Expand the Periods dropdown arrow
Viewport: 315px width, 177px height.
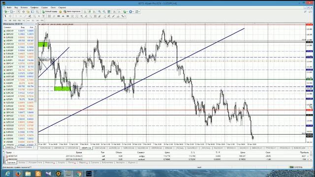coord(133,12)
